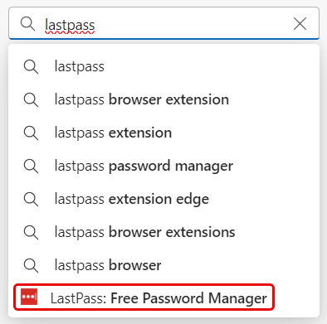Click the red LastPass extension icon
The width and height of the screenshot is (327, 324).
pos(29,297)
